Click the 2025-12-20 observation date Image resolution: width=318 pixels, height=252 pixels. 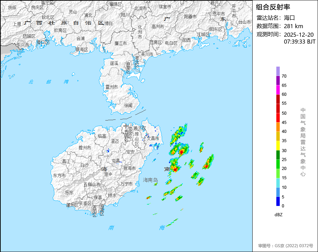tap(299, 35)
